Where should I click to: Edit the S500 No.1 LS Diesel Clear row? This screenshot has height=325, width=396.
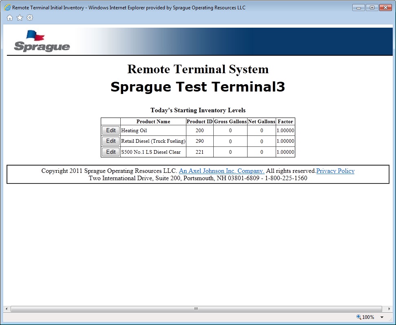click(111, 152)
